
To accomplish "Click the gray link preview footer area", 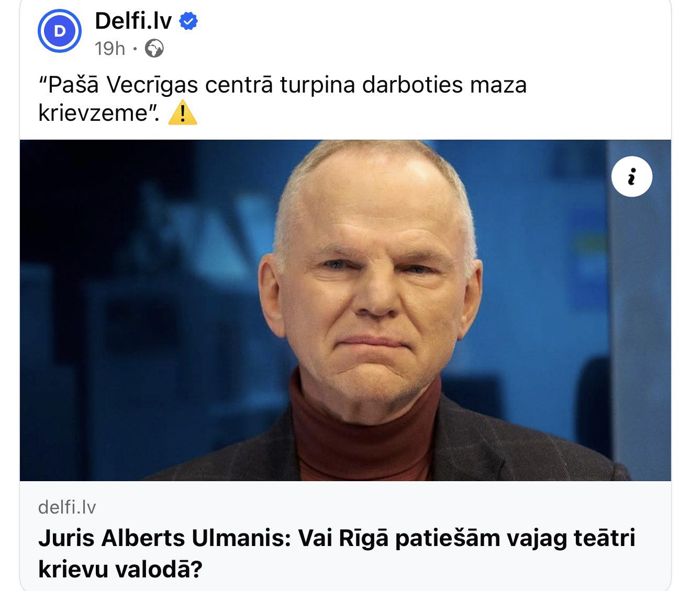I will [x=345, y=536].
